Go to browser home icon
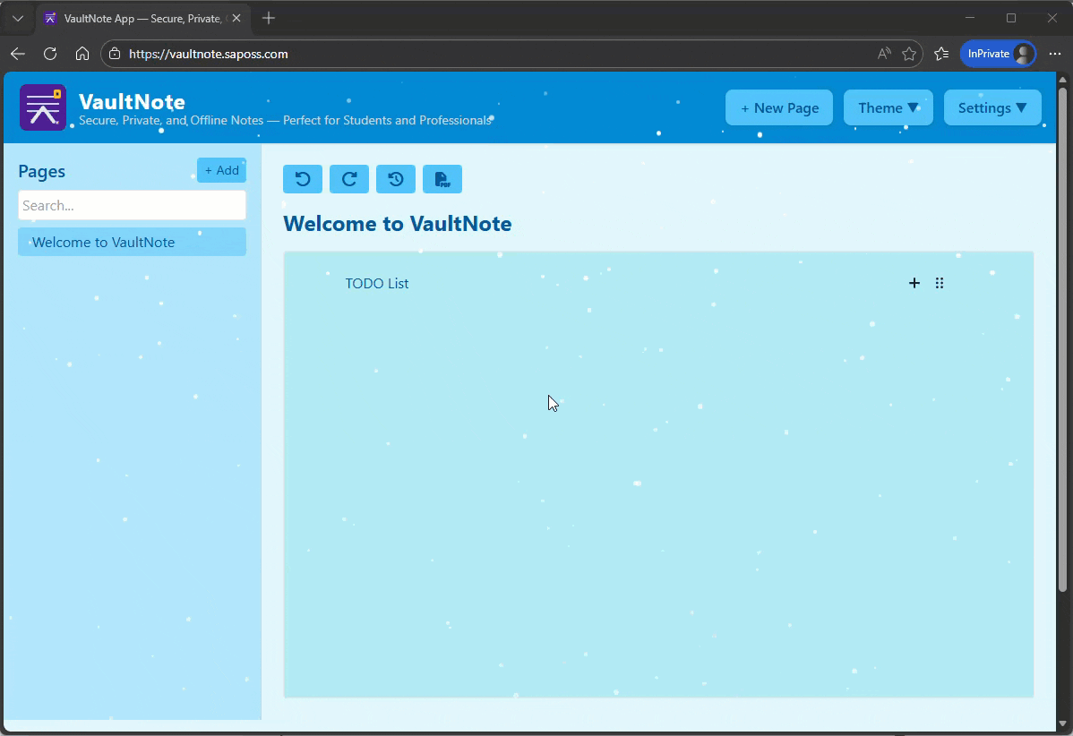 [x=82, y=54]
